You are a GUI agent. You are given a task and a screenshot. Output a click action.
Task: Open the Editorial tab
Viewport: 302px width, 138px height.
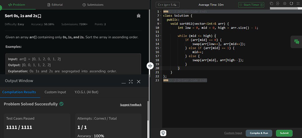click(x=55, y=5)
